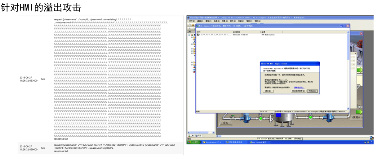Click the Windows 开始 start button
The width and height of the screenshot is (378, 158).
[193, 142]
